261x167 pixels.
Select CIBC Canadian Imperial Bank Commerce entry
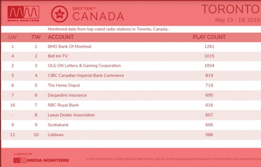coord(86,75)
